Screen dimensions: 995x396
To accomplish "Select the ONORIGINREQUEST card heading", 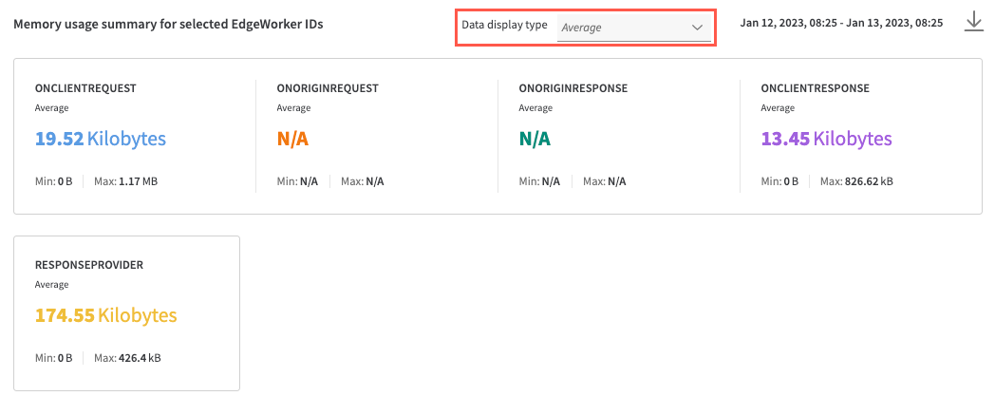I will pos(328,88).
